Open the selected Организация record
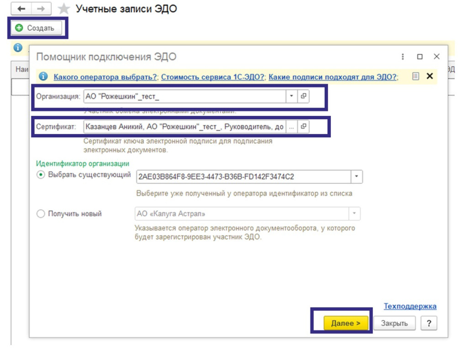The height and width of the screenshot is (351, 468). pos(303,96)
